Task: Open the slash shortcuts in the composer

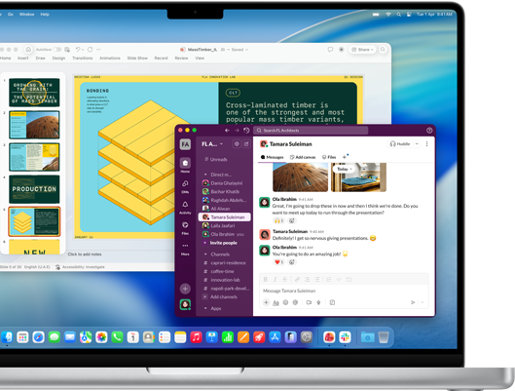Action: (x=332, y=302)
